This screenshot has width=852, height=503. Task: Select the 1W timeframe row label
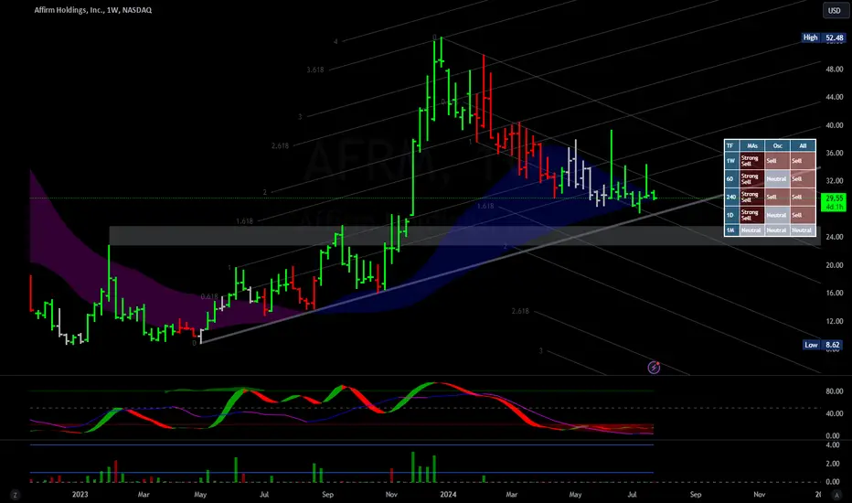(730, 161)
